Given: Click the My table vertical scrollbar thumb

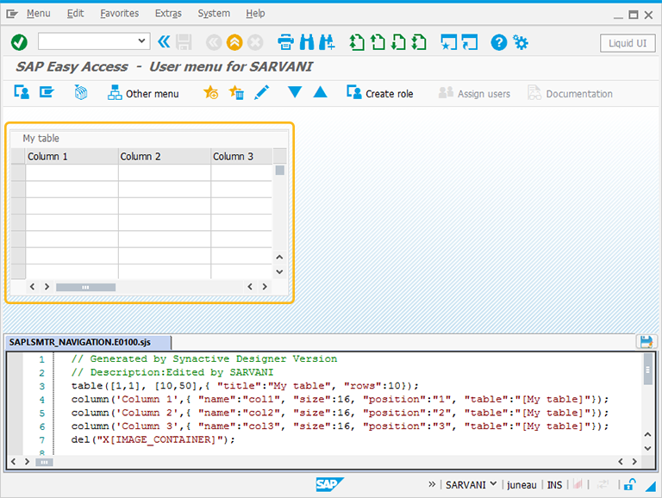Looking at the screenshot, I should (x=279, y=170).
